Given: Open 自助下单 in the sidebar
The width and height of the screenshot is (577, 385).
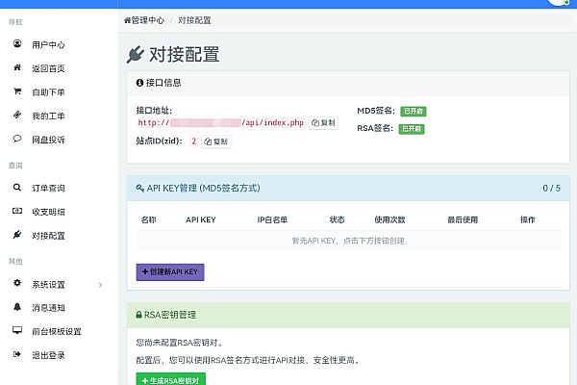Looking at the screenshot, I should pyautogui.click(x=48, y=92).
